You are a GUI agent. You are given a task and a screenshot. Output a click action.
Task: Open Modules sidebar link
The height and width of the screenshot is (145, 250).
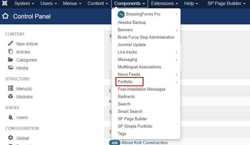click(x=24, y=97)
